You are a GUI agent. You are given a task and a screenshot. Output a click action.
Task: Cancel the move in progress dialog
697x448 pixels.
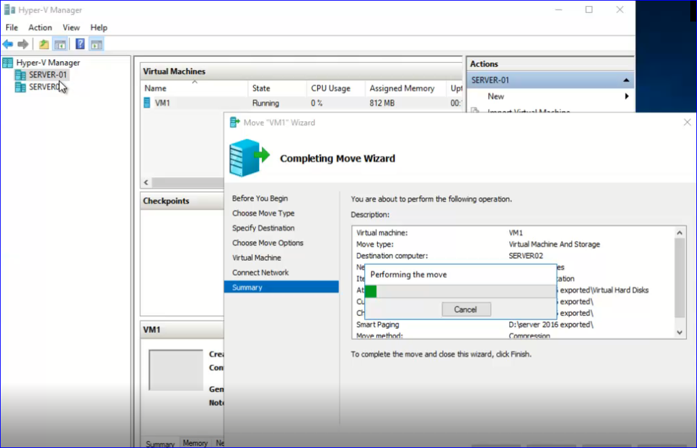coord(466,309)
